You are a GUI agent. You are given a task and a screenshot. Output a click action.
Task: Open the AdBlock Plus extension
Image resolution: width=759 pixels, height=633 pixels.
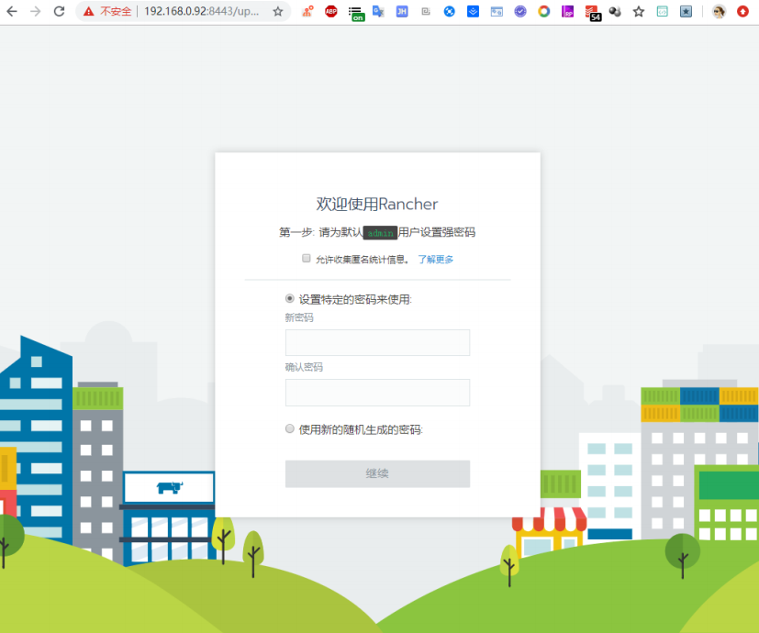coord(331,11)
